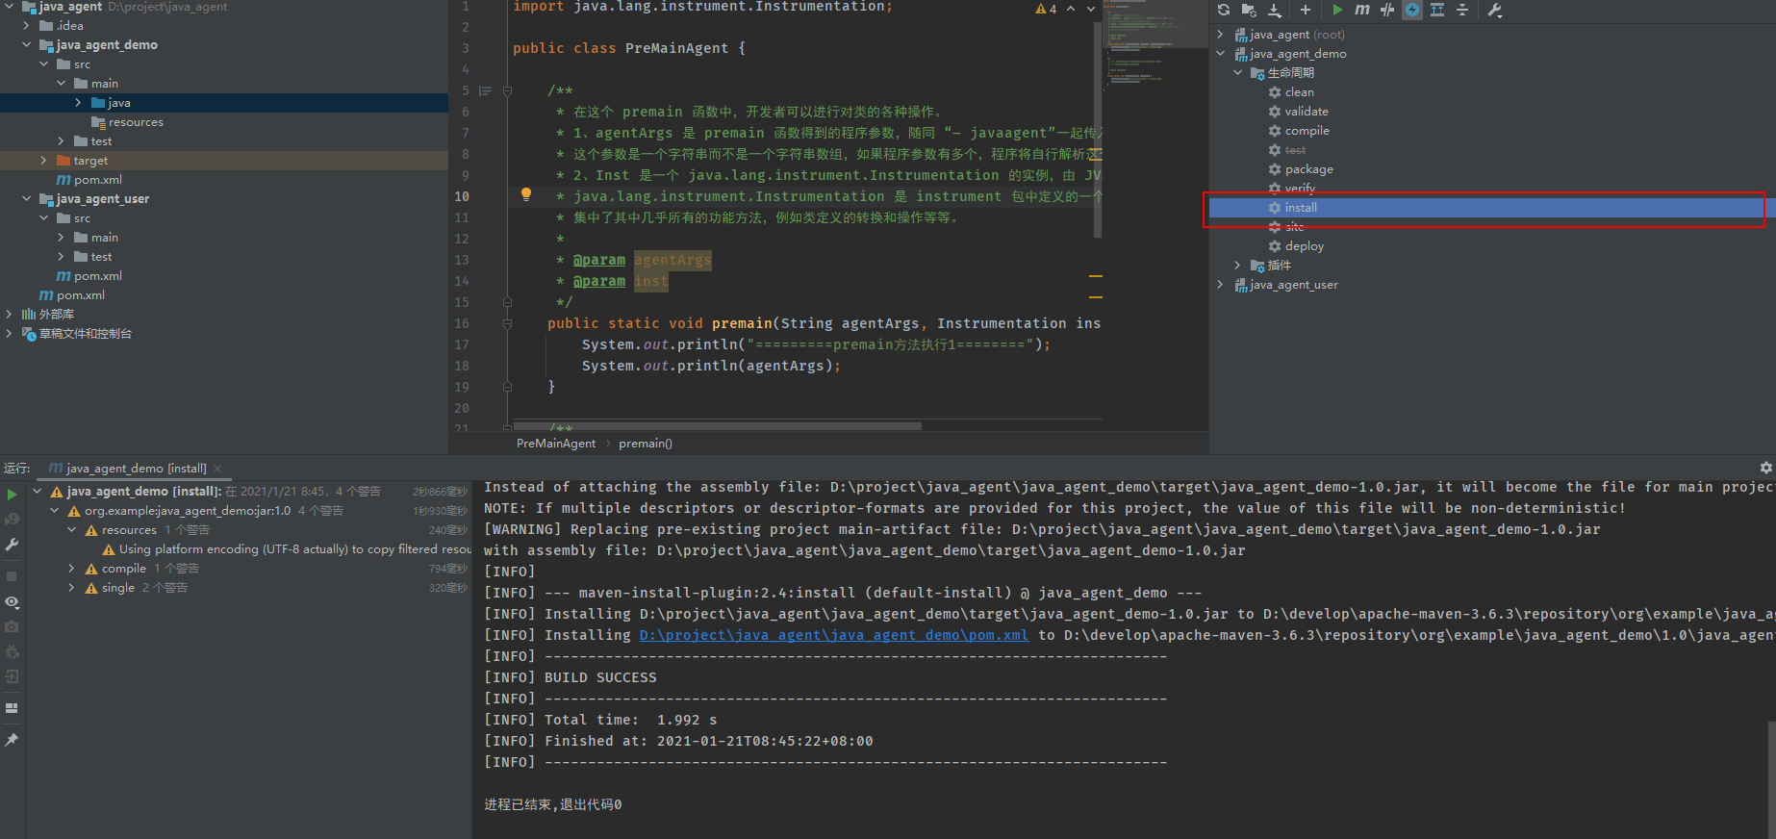Show Maven dependencies diagram

tap(1437, 10)
